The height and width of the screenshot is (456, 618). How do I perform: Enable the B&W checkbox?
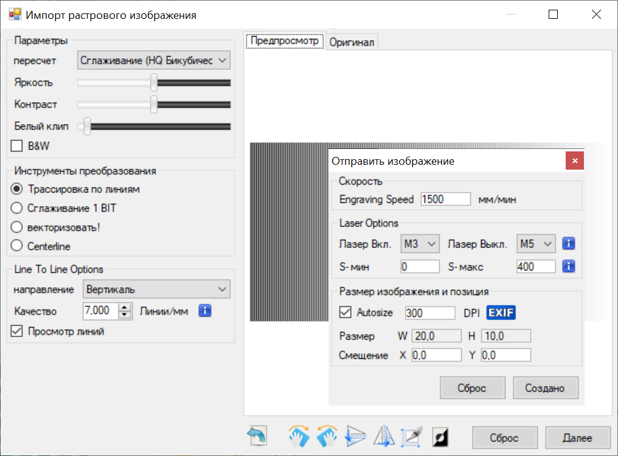point(16,146)
